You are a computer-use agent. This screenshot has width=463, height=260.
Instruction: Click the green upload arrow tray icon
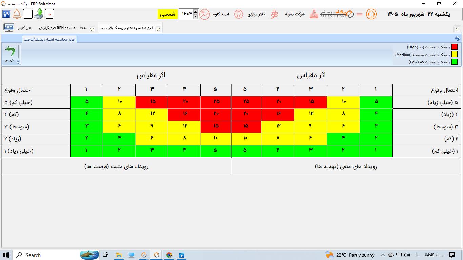pyautogui.click(x=39, y=14)
